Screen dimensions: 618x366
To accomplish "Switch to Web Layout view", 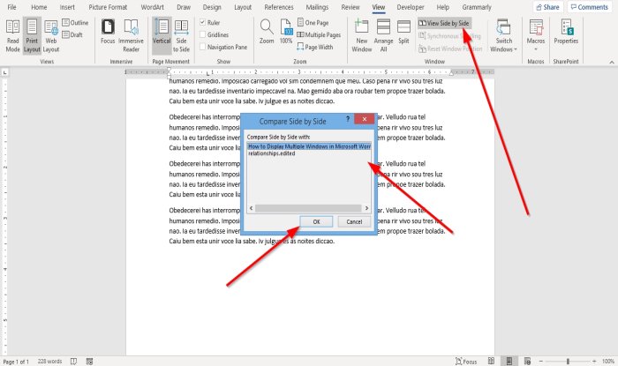I will [51, 36].
